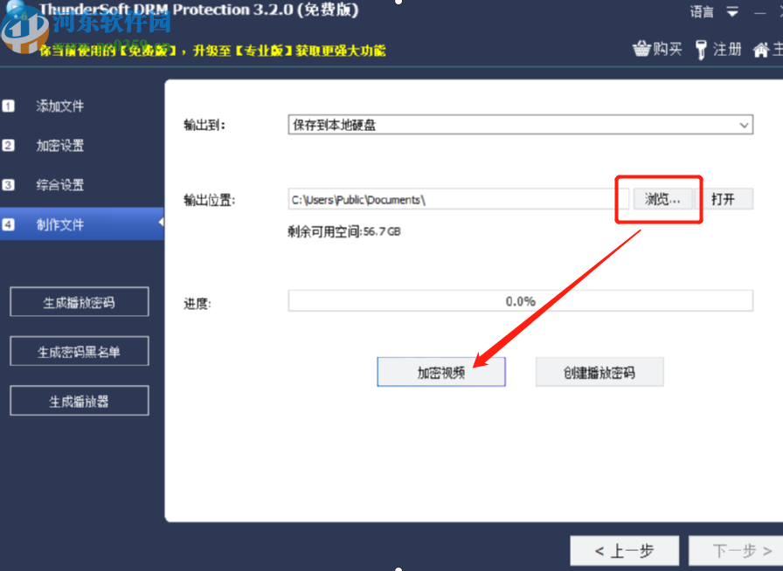Viewport: 783px width, 571px height.
Task: Open the 语言 language dropdown arrow
Action: pyautogui.click(x=731, y=11)
